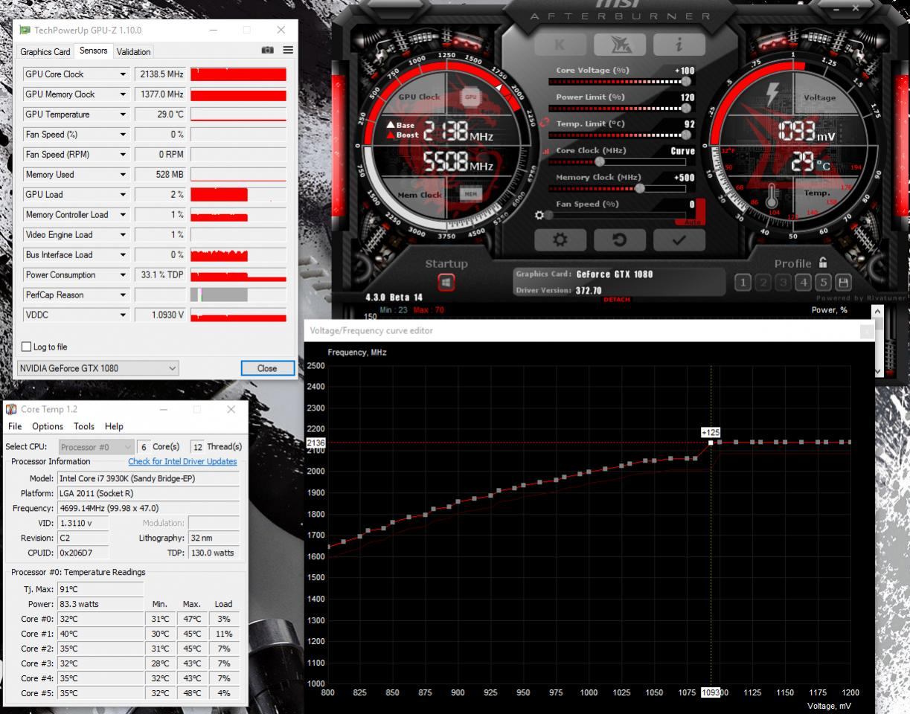910x714 pixels.
Task: Apply Afterburner settings with the checkmark button
Action: [679, 239]
